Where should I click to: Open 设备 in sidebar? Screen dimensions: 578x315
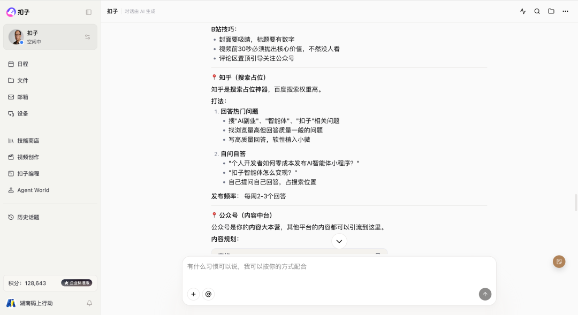50,113
